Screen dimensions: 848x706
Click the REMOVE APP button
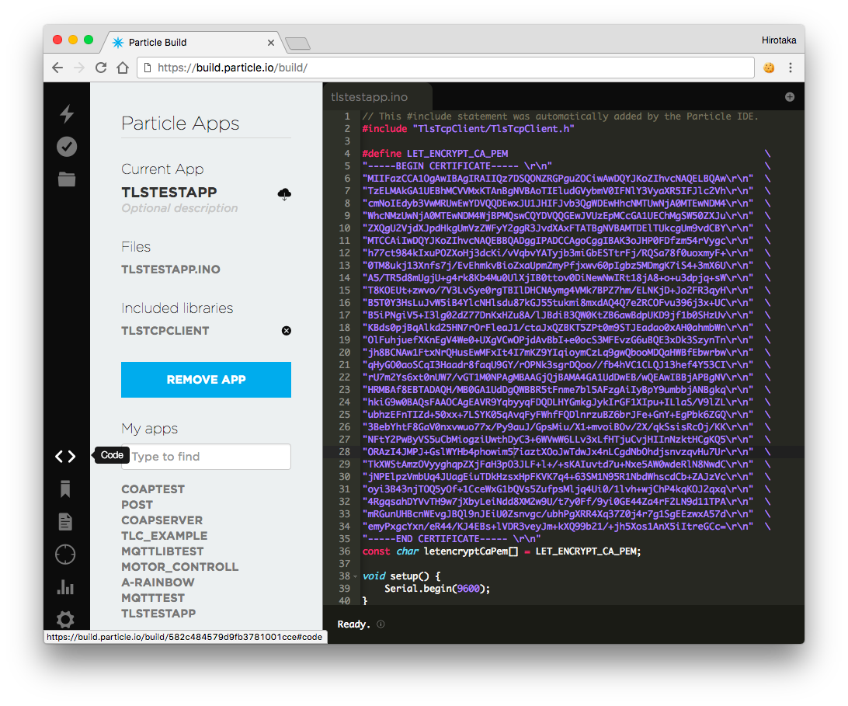click(x=206, y=380)
